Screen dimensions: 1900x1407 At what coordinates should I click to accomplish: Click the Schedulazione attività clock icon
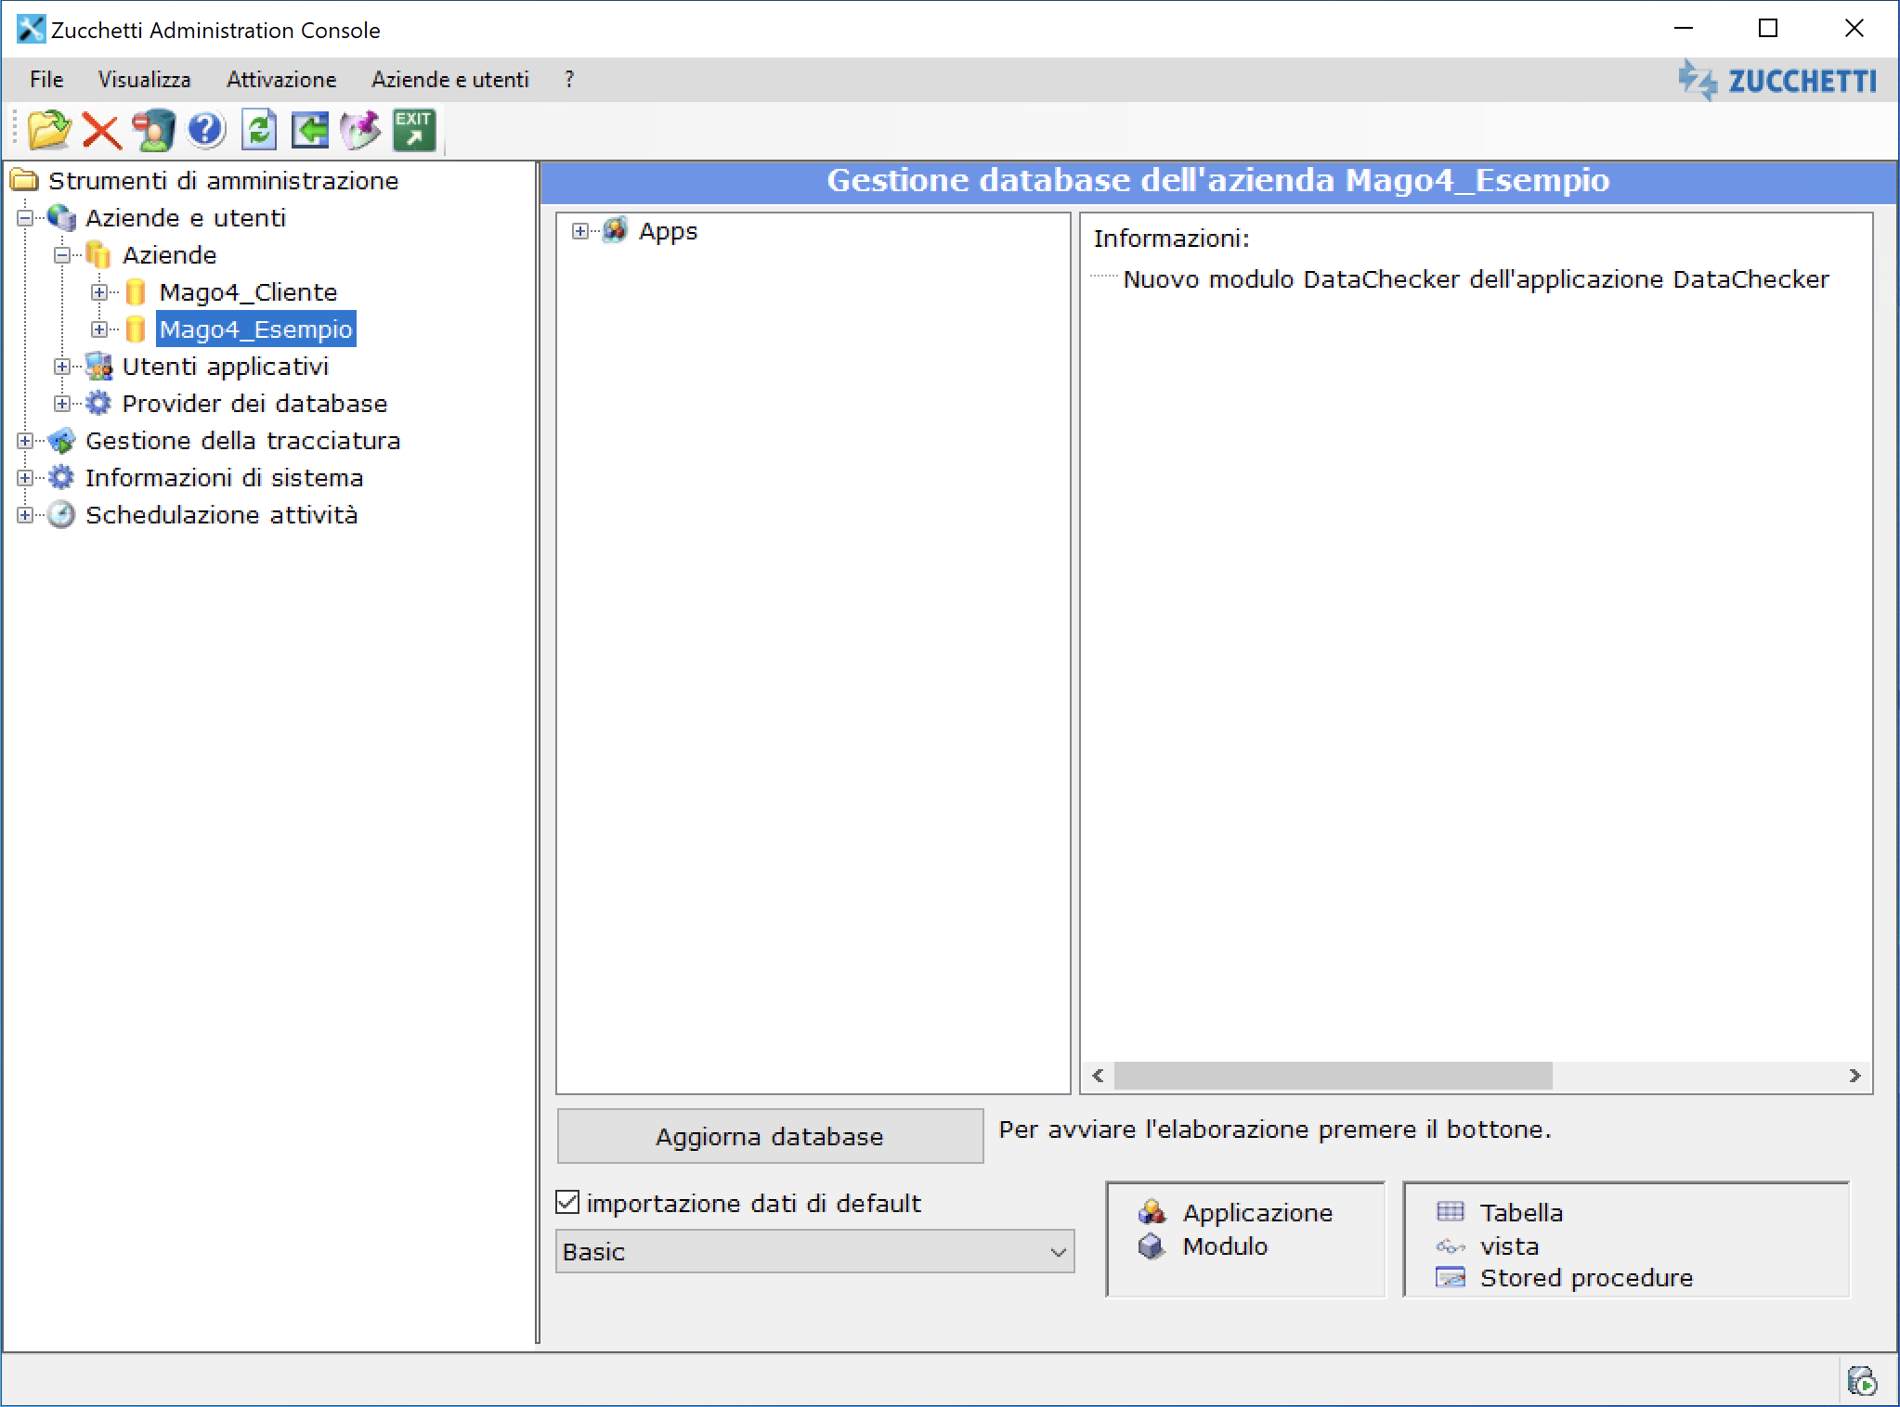click(61, 515)
